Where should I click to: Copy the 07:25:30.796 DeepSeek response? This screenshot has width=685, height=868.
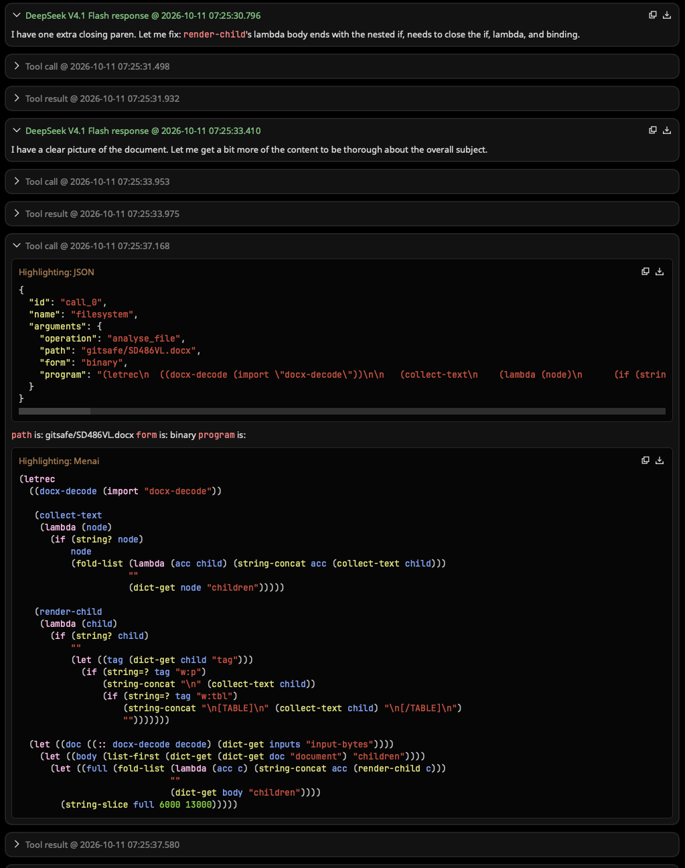point(653,15)
